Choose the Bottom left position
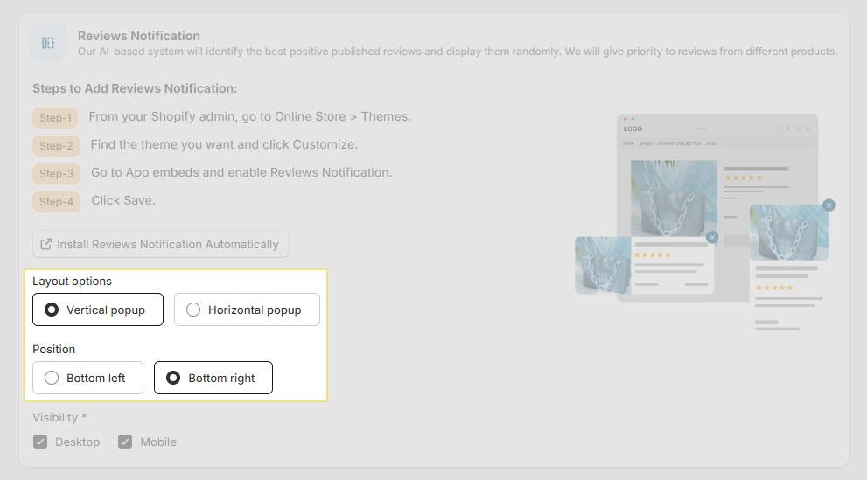 [87, 378]
